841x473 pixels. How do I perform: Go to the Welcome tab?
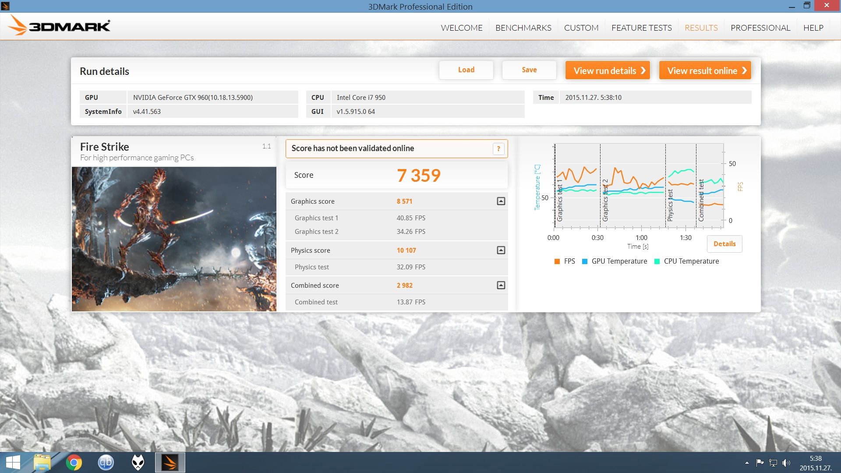pos(462,28)
